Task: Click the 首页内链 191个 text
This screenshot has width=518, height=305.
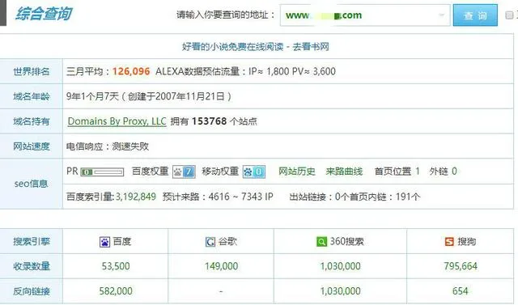Action: [385, 197]
